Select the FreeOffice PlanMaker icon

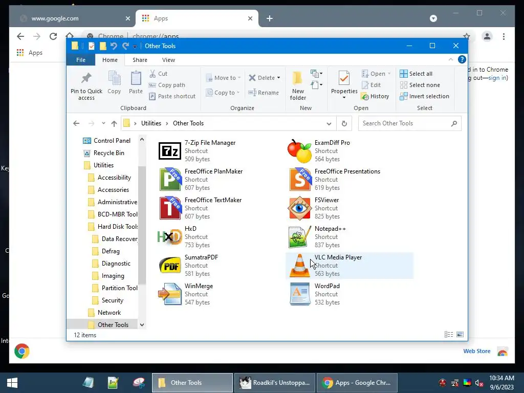170,180
